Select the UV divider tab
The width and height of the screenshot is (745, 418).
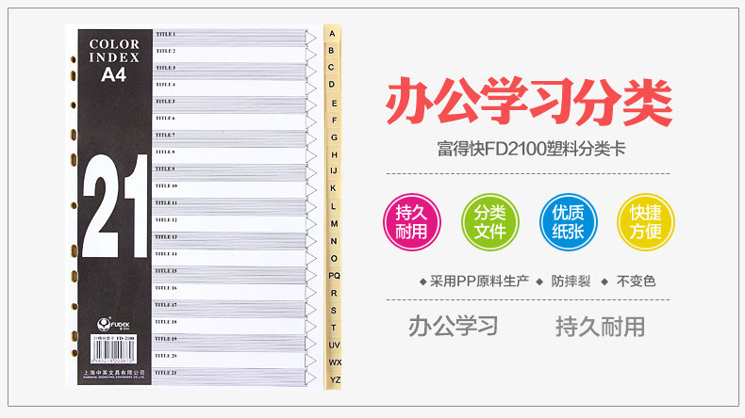[x=334, y=345]
